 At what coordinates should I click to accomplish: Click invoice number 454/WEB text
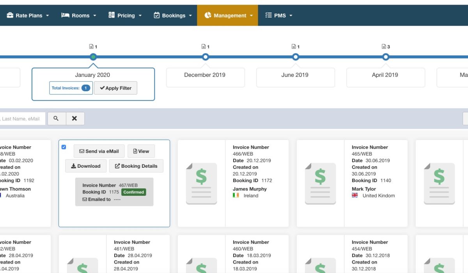(362, 249)
